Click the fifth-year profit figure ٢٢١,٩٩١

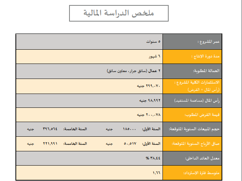pos(50,144)
